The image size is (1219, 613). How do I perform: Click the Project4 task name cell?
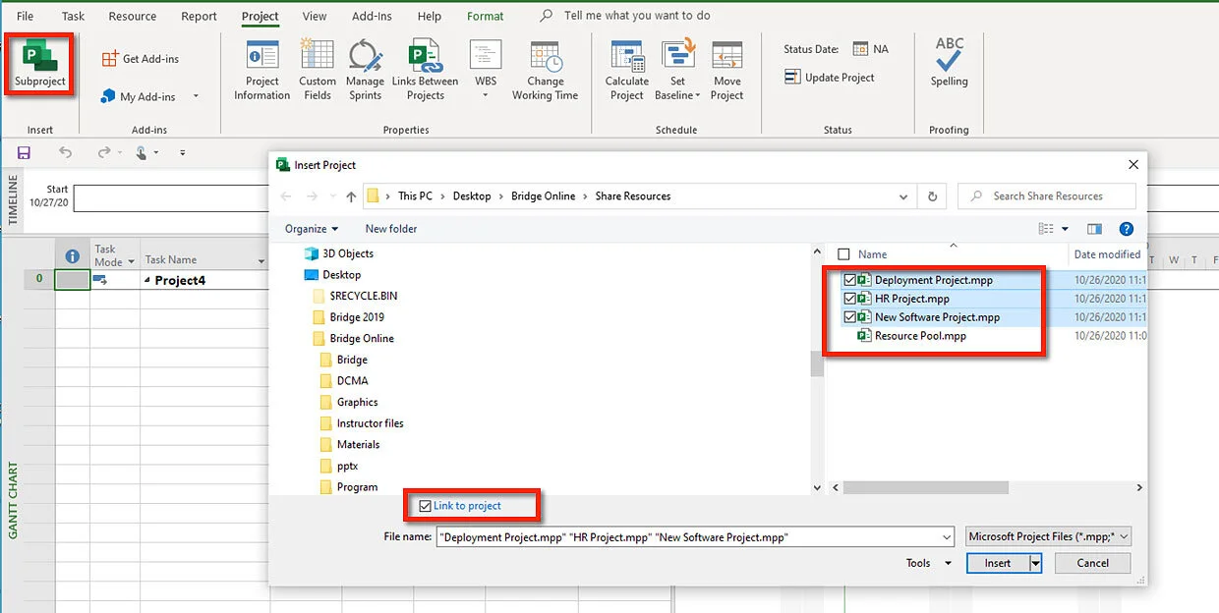pos(204,280)
